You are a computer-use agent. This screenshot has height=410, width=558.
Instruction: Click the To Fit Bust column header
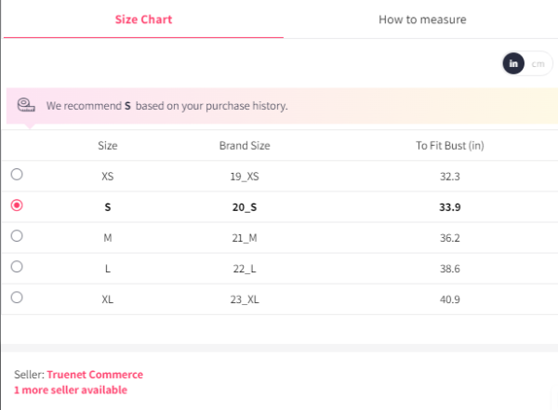450,146
